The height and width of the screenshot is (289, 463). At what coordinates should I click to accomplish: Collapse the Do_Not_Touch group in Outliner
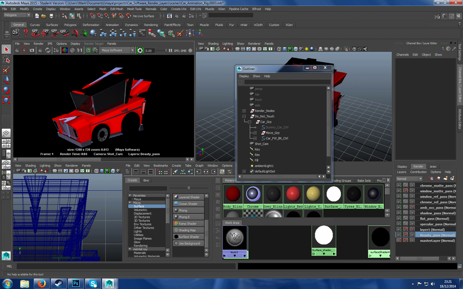pyautogui.click(x=244, y=116)
